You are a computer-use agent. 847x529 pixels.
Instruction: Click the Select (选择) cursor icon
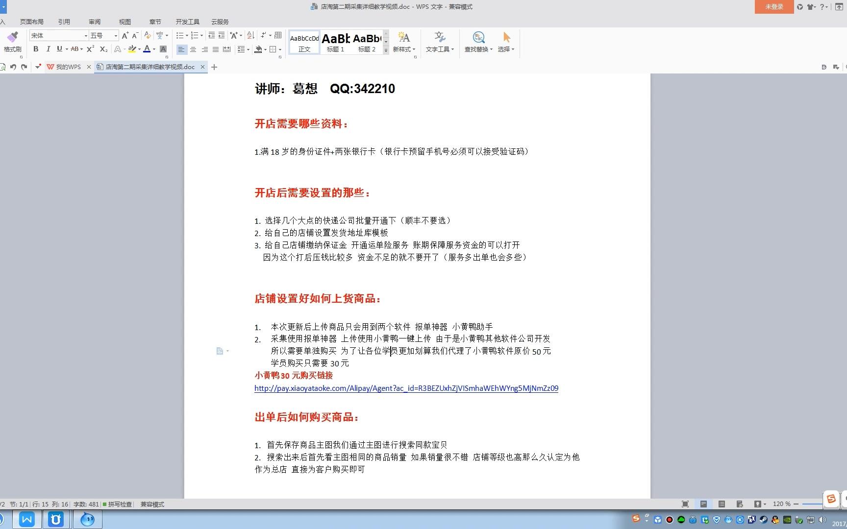[x=506, y=37]
